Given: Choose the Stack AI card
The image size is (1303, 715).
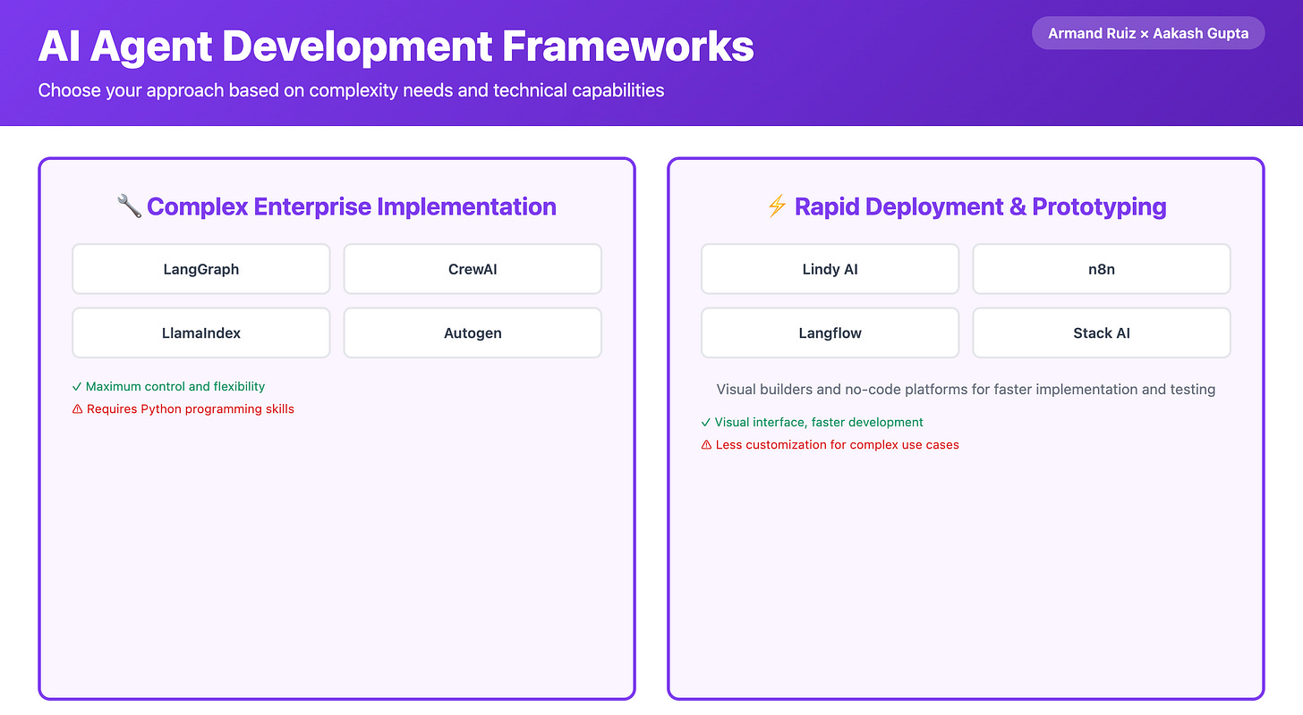Looking at the screenshot, I should [1102, 332].
